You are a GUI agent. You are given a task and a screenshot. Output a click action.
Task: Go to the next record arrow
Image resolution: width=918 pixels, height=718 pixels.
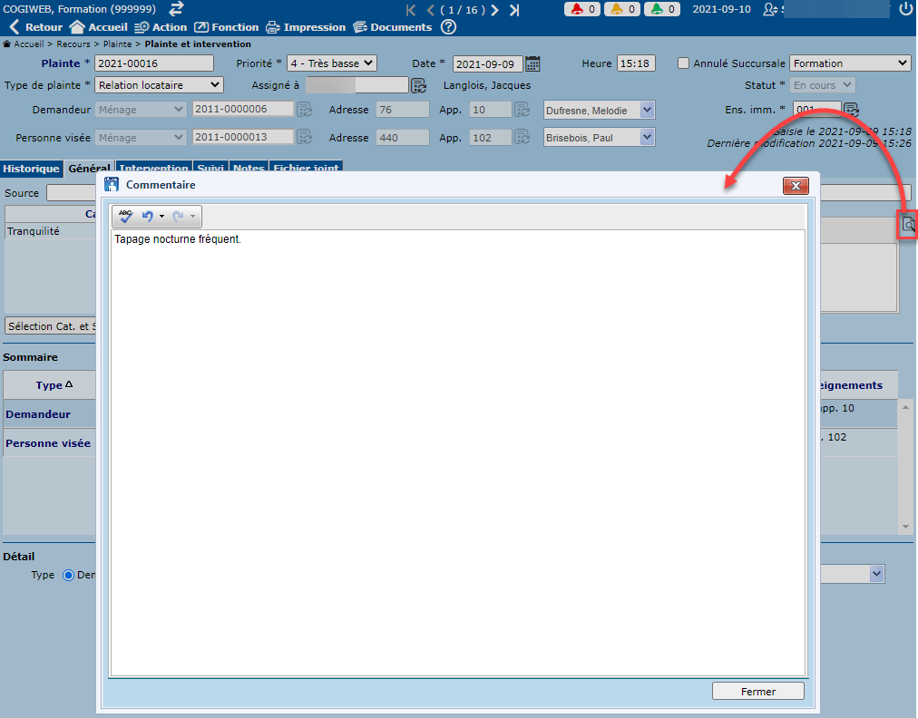point(494,10)
